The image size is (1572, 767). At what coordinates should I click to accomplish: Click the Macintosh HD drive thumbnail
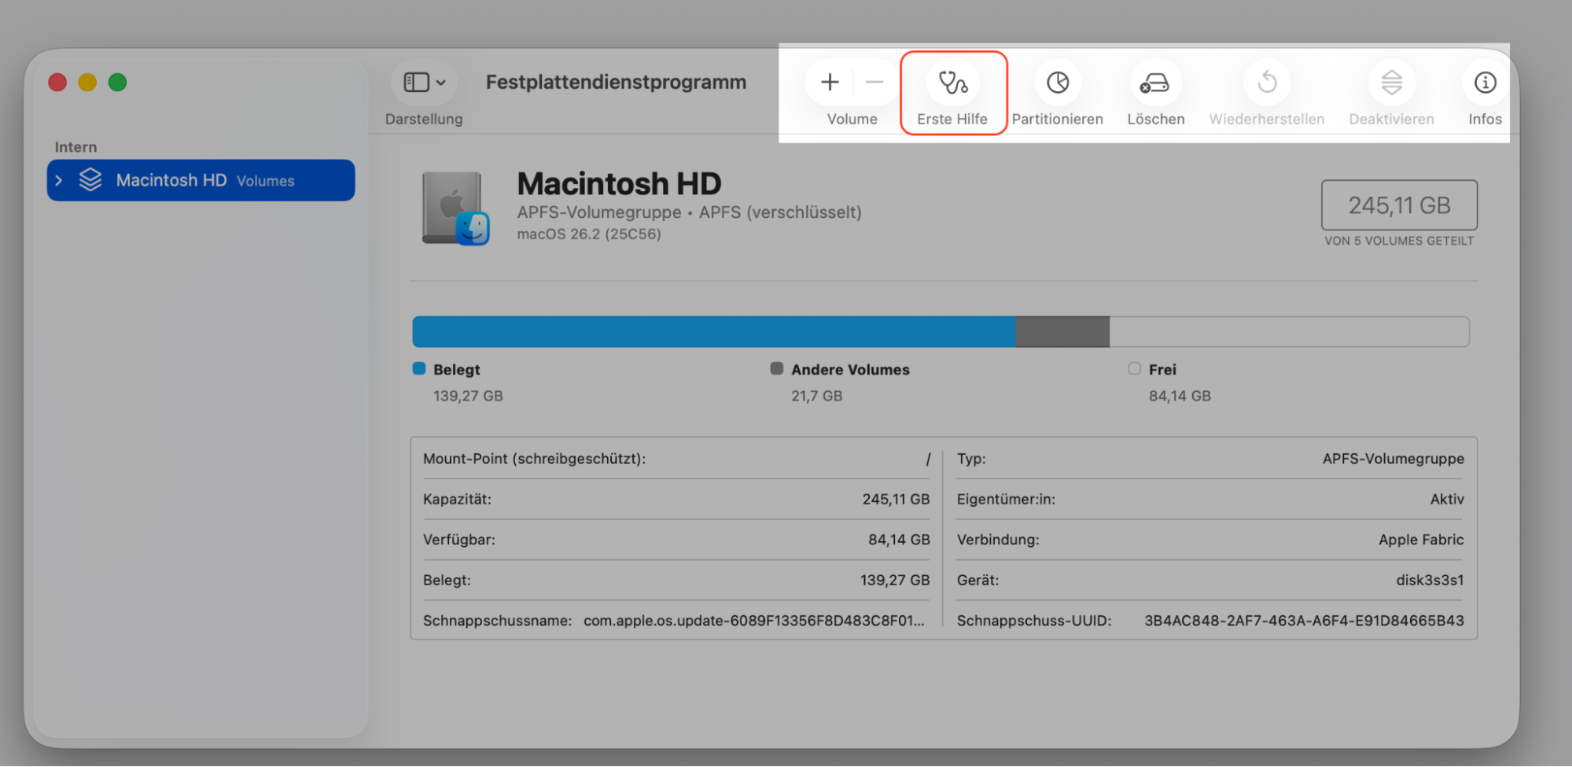[x=456, y=208]
